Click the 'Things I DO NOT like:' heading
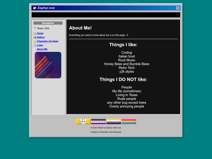The image size is (212, 159). (x=123, y=79)
